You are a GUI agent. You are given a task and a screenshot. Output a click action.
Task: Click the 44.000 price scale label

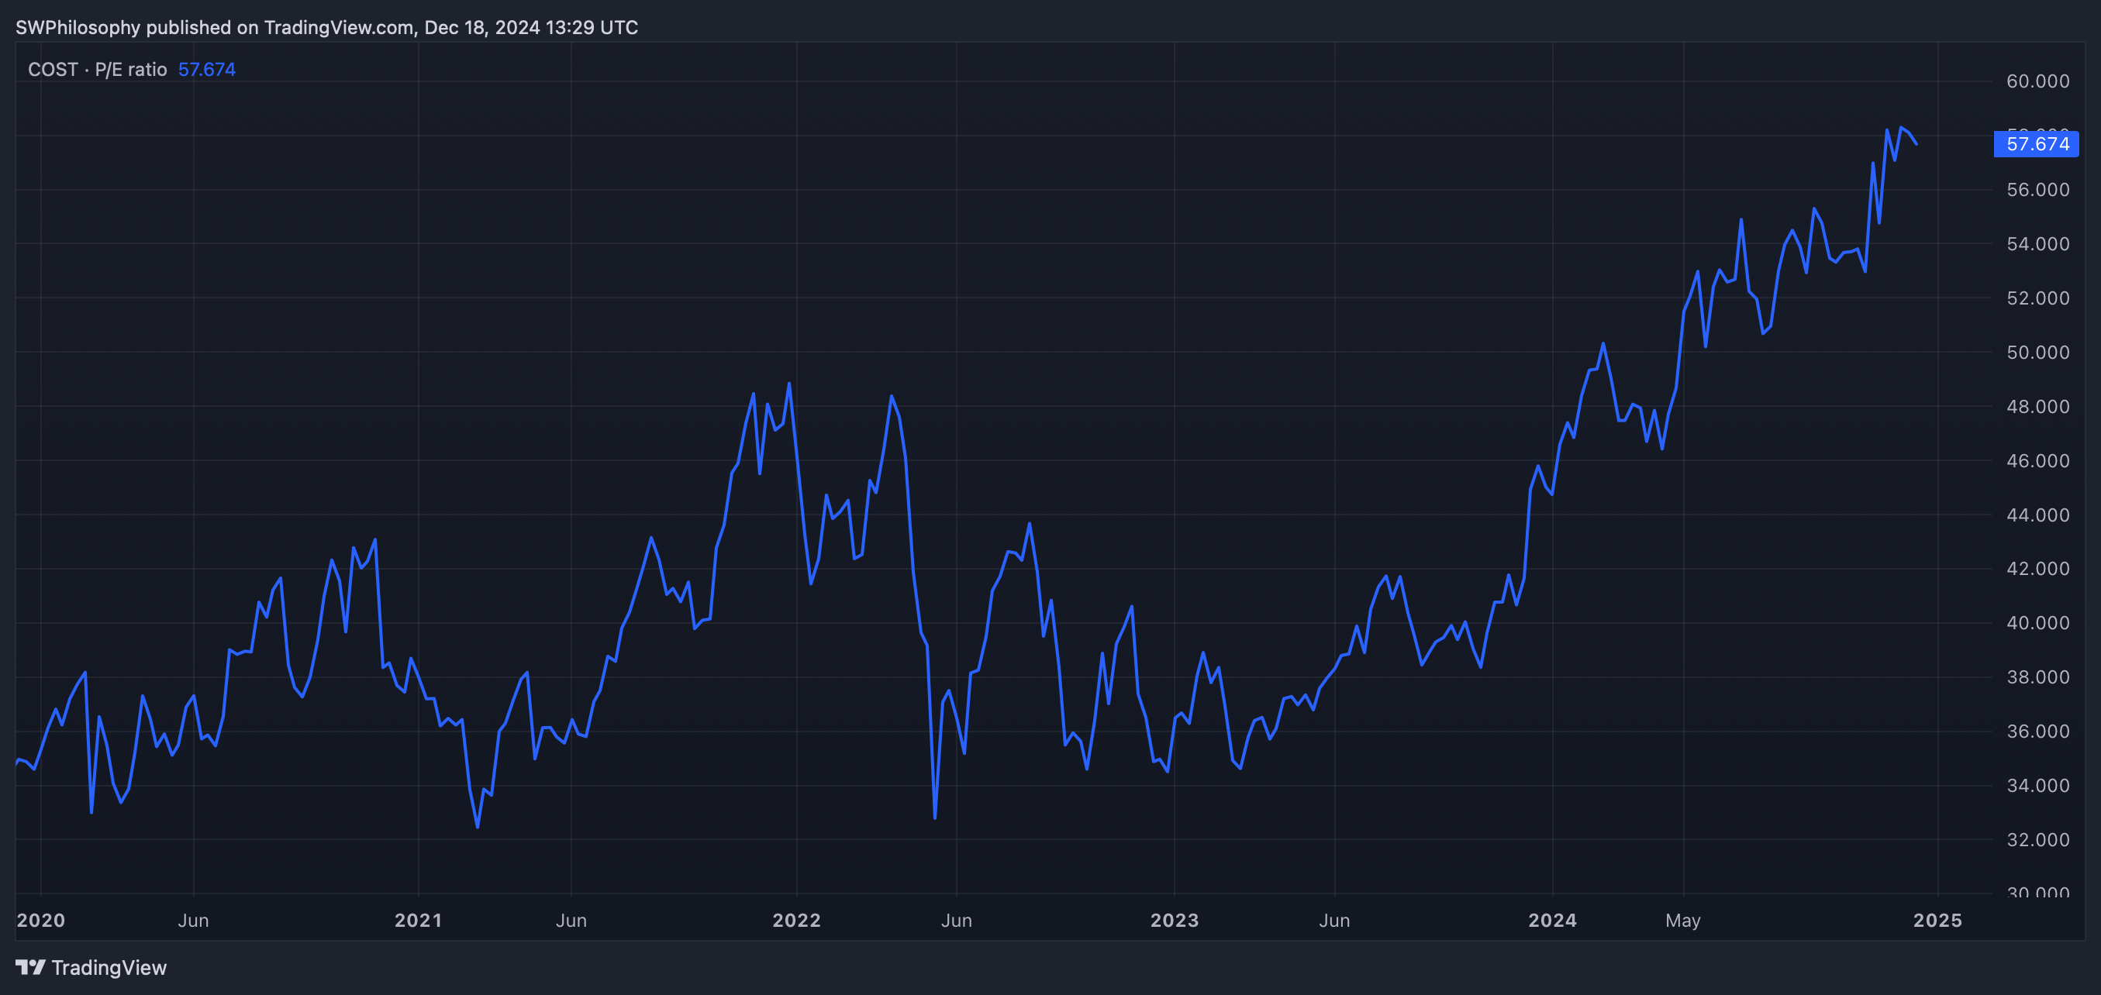[2037, 515]
